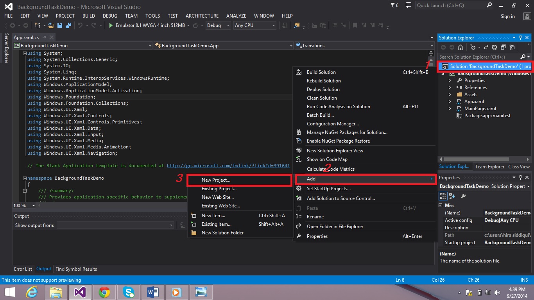Image resolution: width=534 pixels, height=300 pixels.
Task: Open the go.microsoft.com fwlink hyperlink
Action: [228, 166]
